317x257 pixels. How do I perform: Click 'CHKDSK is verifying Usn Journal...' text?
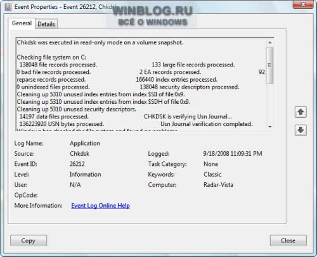[188, 116]
